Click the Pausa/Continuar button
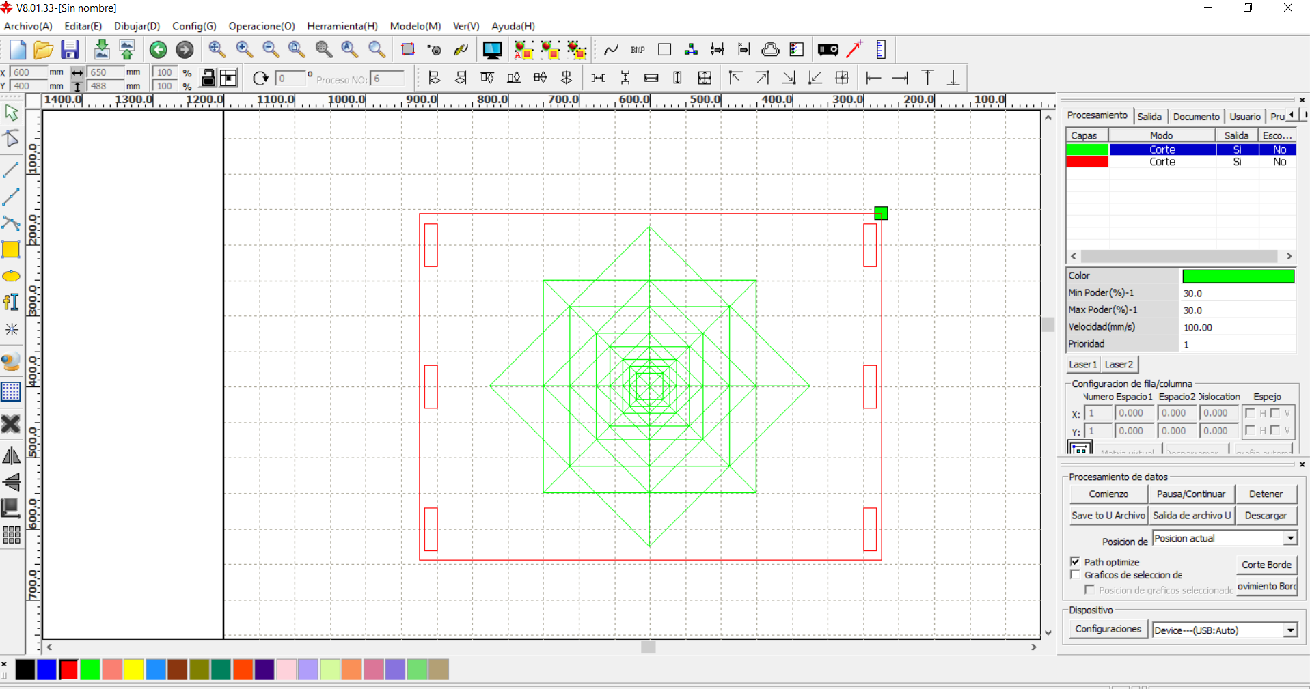 coord(1191,494)
